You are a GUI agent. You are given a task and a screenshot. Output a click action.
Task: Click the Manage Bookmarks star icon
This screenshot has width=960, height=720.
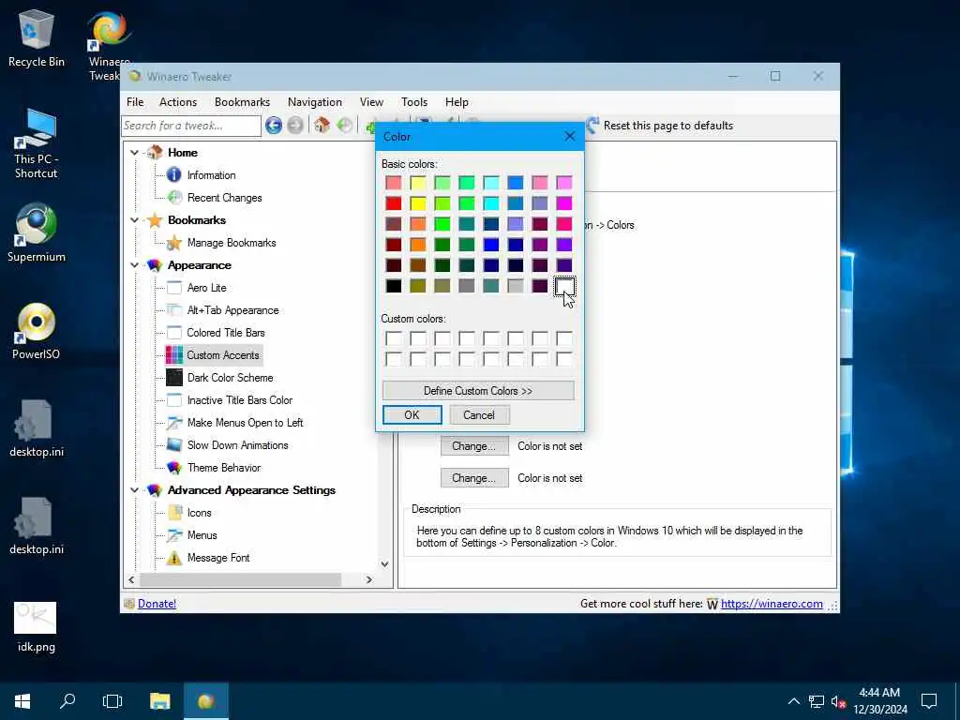(174, 243)
